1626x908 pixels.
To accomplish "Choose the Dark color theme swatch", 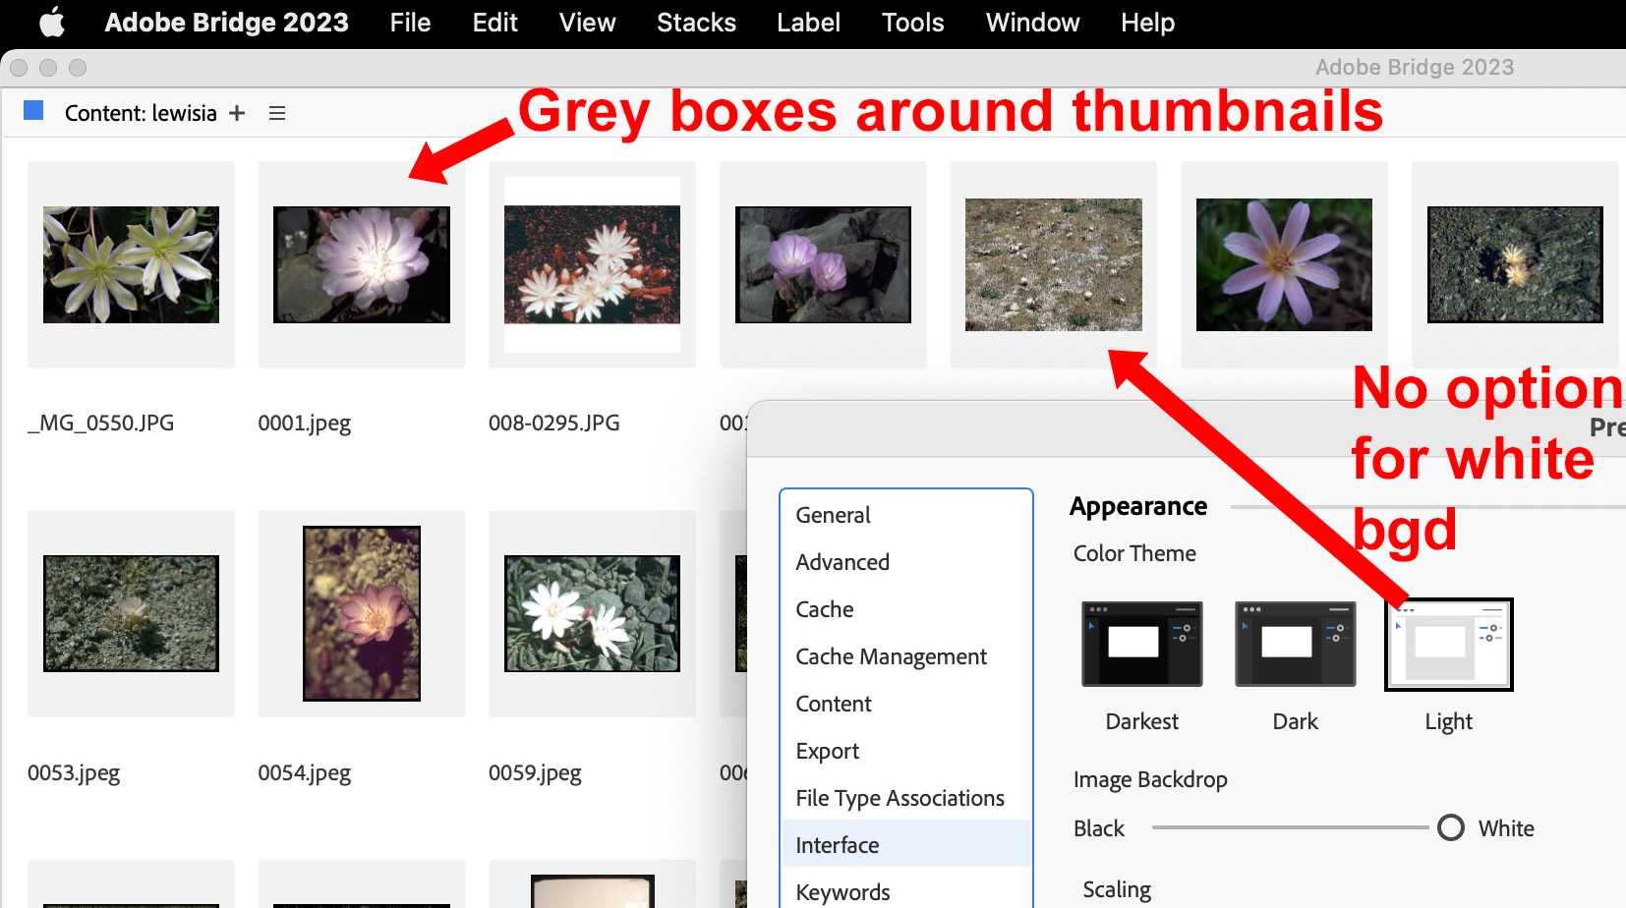I will [x=1295, y=644].
